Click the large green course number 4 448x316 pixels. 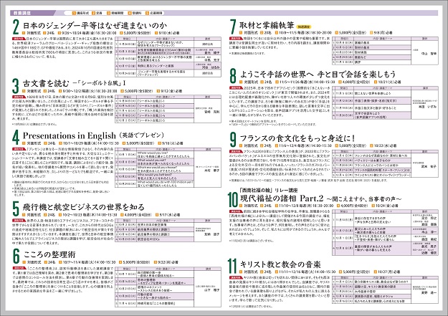pyautogui.click(x=16, y=138)
